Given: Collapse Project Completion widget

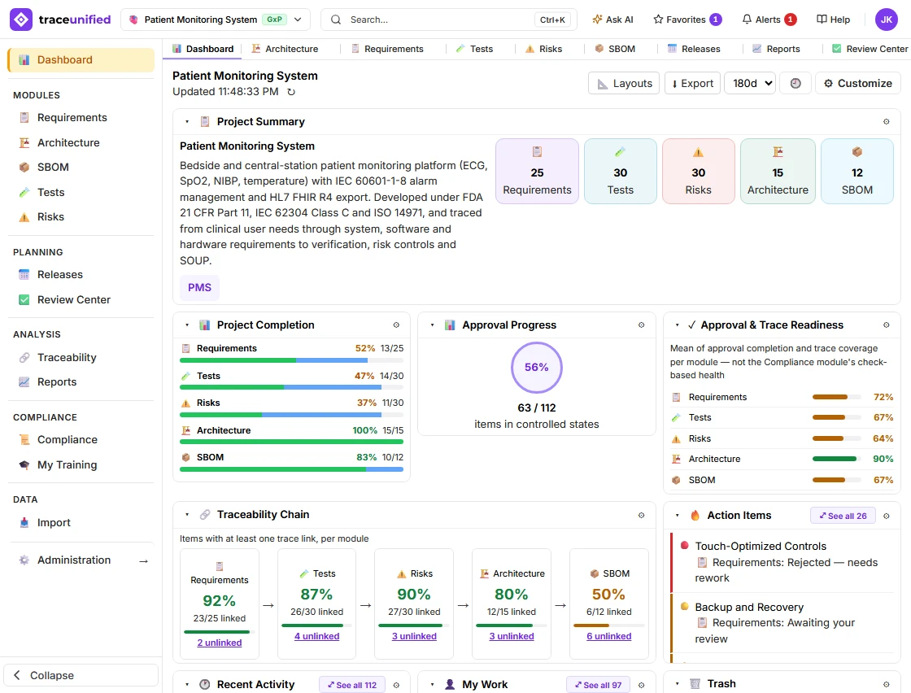Looking at the screenshot, I should point(187,325).
